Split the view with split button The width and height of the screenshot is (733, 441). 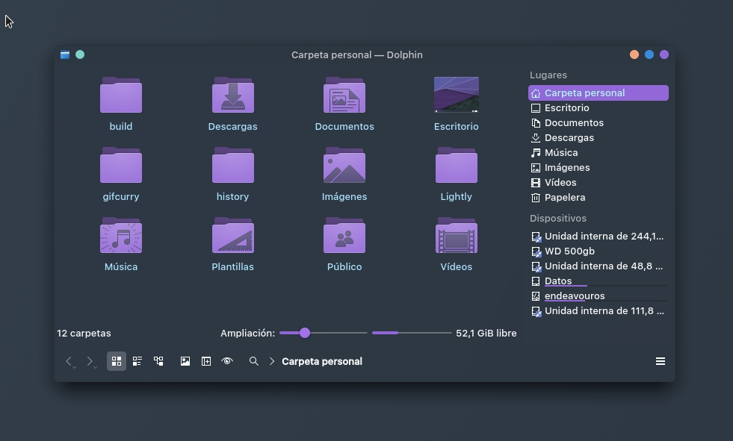click(x=206, y=361)
